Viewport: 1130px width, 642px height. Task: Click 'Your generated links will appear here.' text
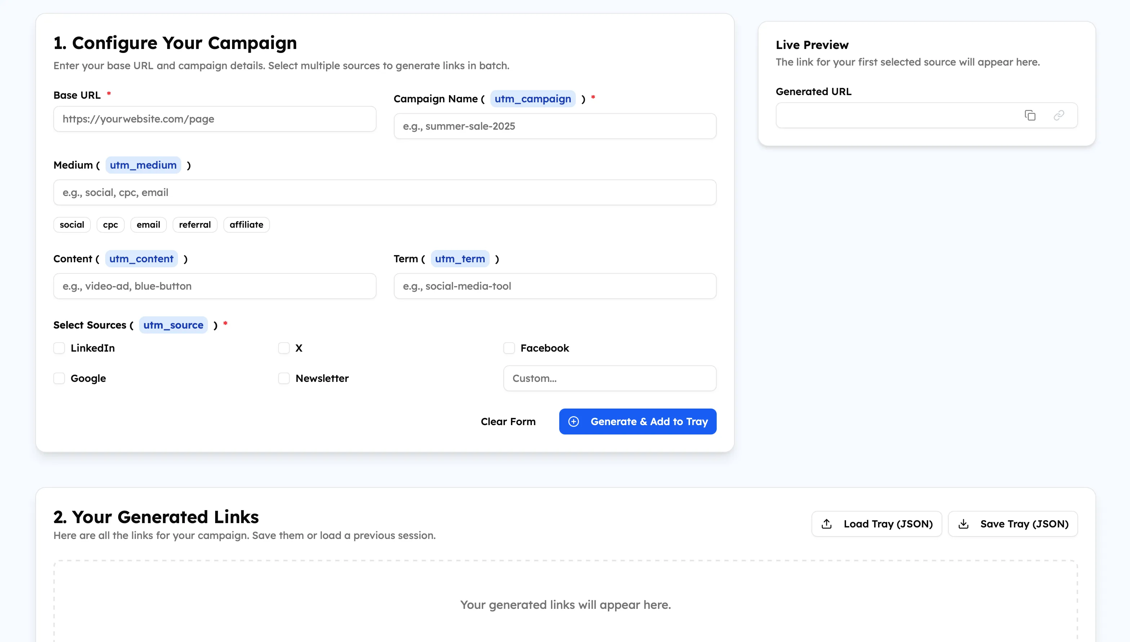(566, 605)
